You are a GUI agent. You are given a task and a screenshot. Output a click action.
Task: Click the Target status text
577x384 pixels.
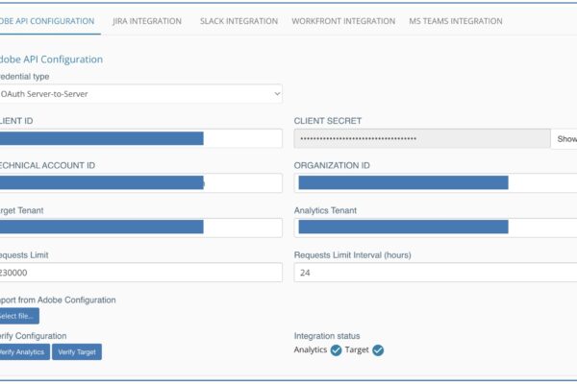(357, 349)
